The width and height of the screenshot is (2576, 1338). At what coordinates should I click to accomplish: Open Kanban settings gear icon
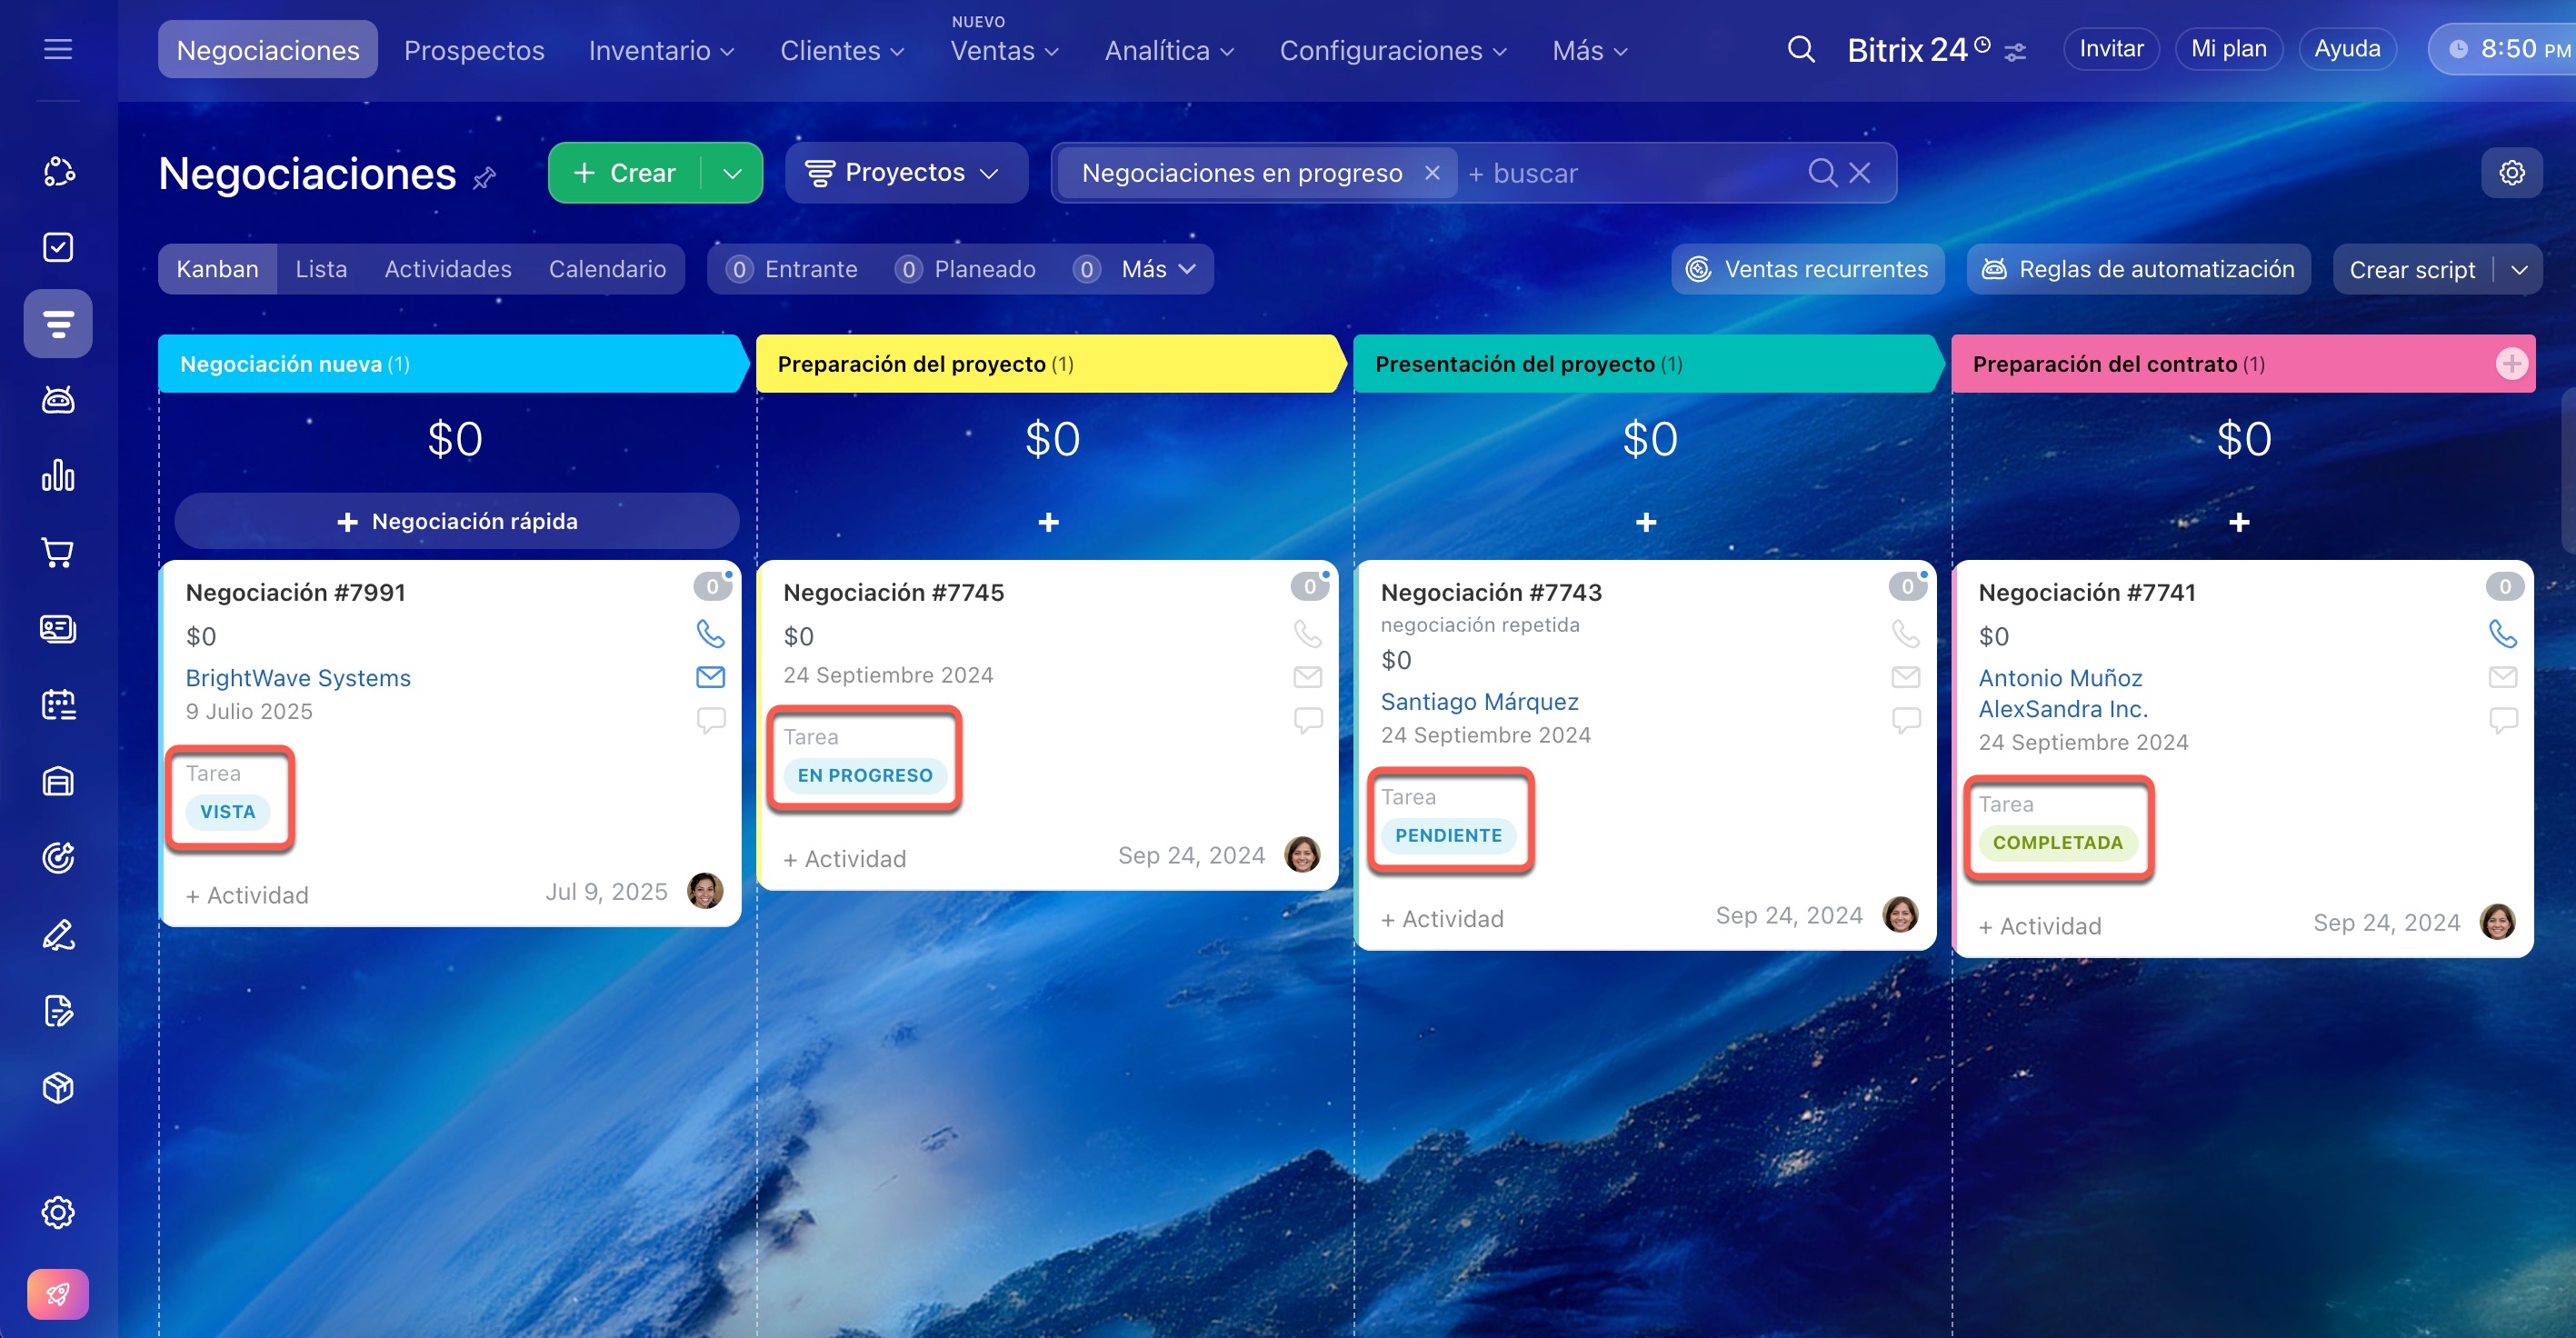tap(2511, 173)
